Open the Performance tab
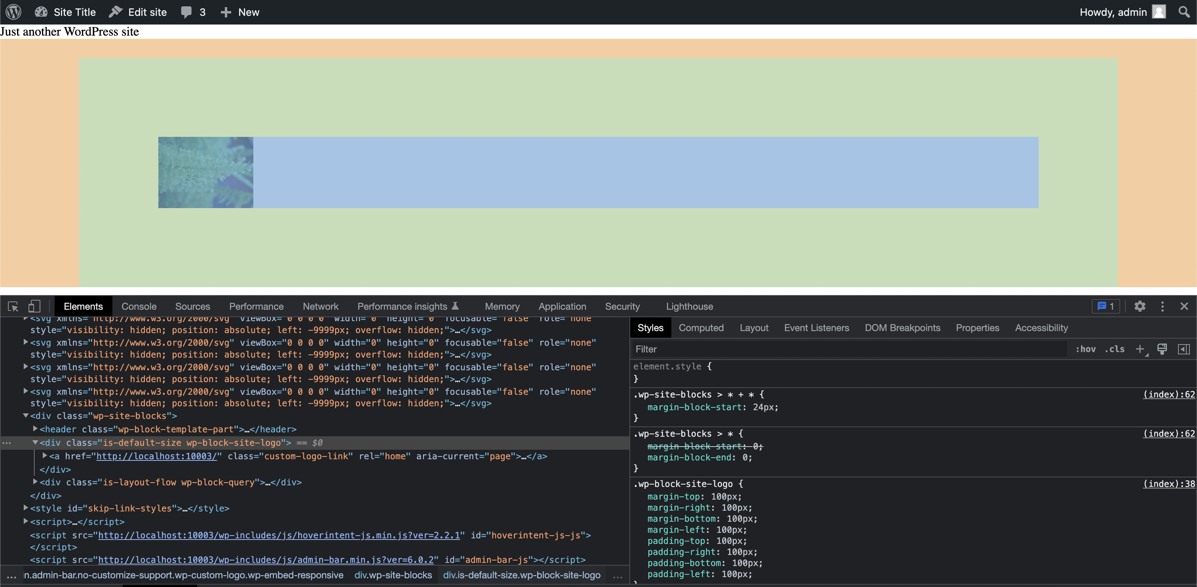The height and width of the screenshot is (587, 1197). click(256, 307)
